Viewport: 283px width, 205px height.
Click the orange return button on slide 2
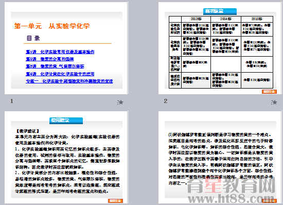pos(269,92)
